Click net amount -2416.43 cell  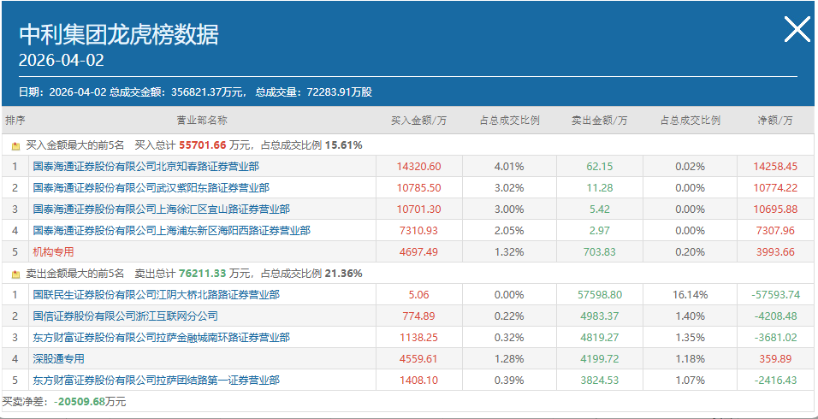click(x=775, y=381)
